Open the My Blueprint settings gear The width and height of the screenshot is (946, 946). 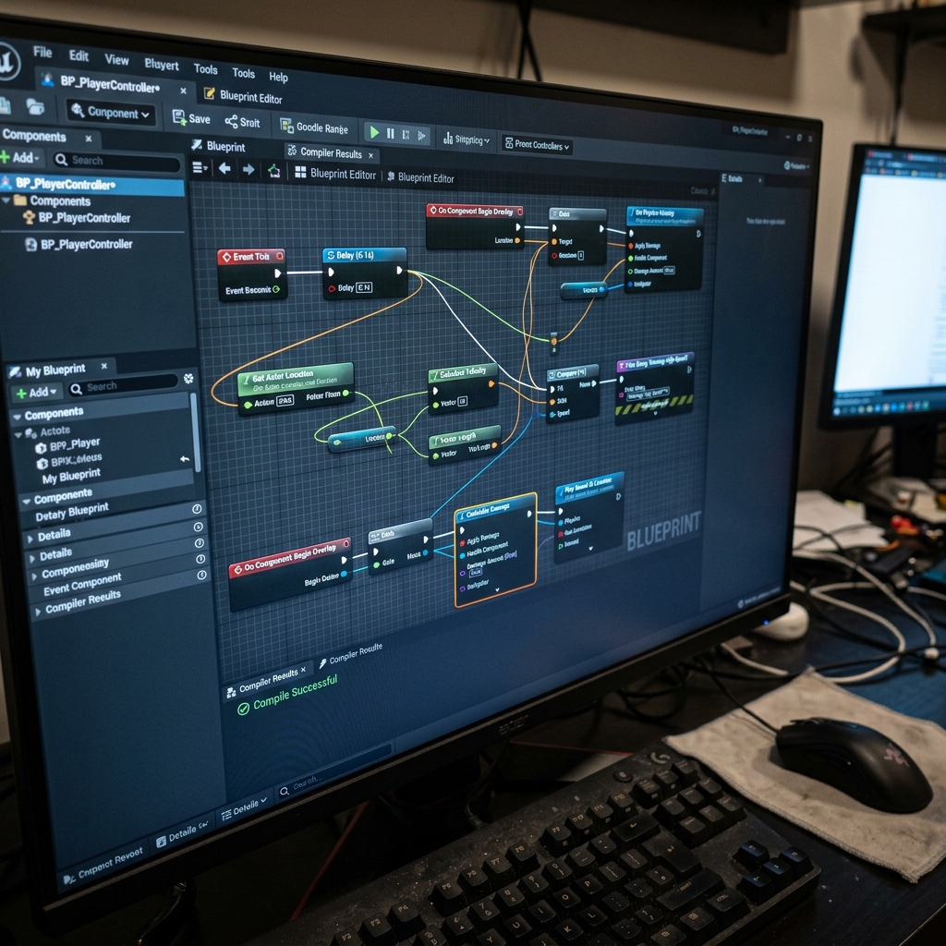click(188, 378)
